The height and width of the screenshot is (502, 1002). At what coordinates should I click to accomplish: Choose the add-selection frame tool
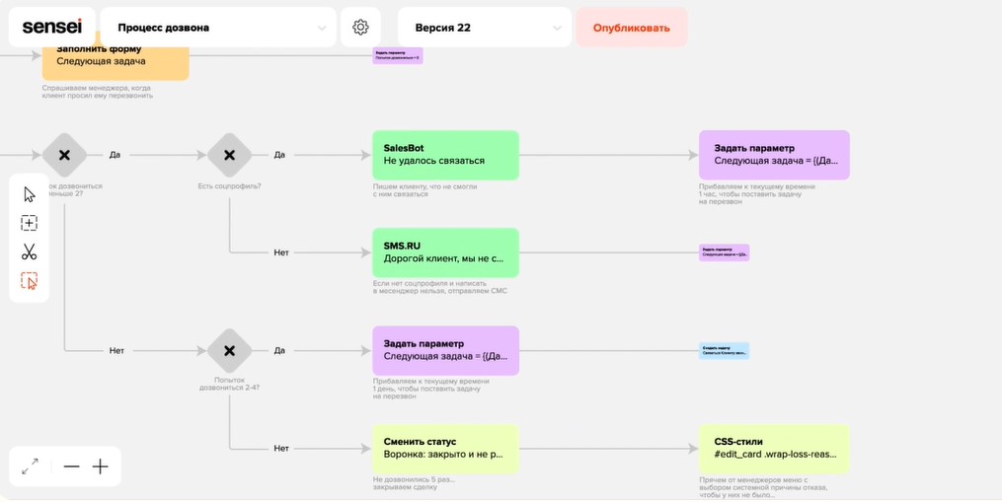(x=30, y=223)
